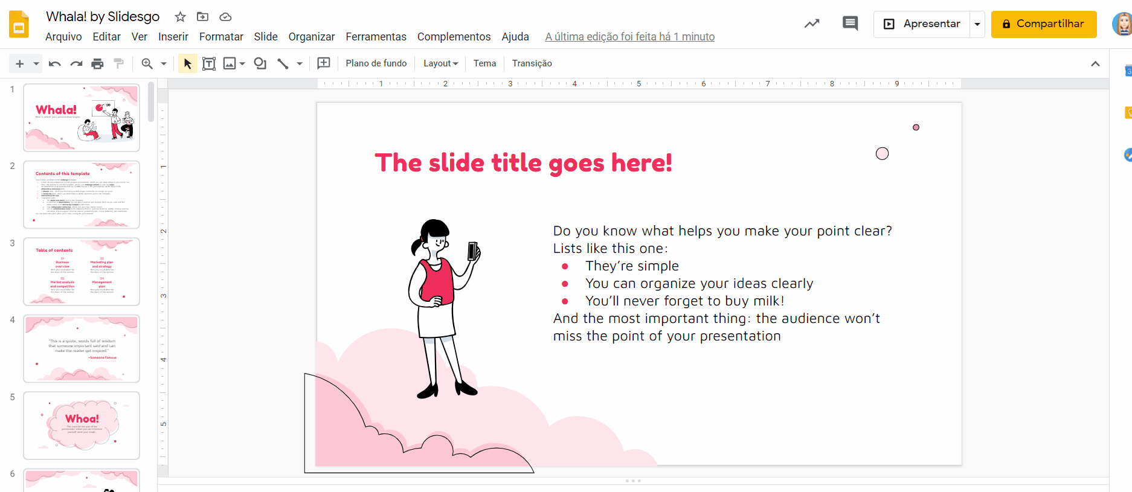Viewport: 1132px width, 492px height.
Task: Open the Arquivo menu
Action: point(63,37)
